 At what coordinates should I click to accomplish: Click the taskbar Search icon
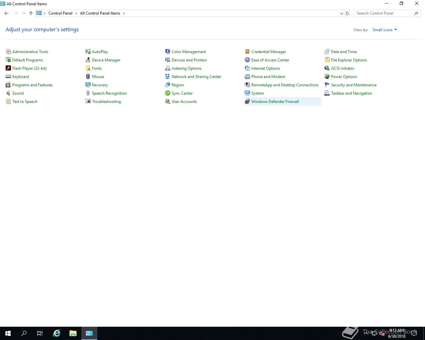pyautogui.click(x=24, y=333)
